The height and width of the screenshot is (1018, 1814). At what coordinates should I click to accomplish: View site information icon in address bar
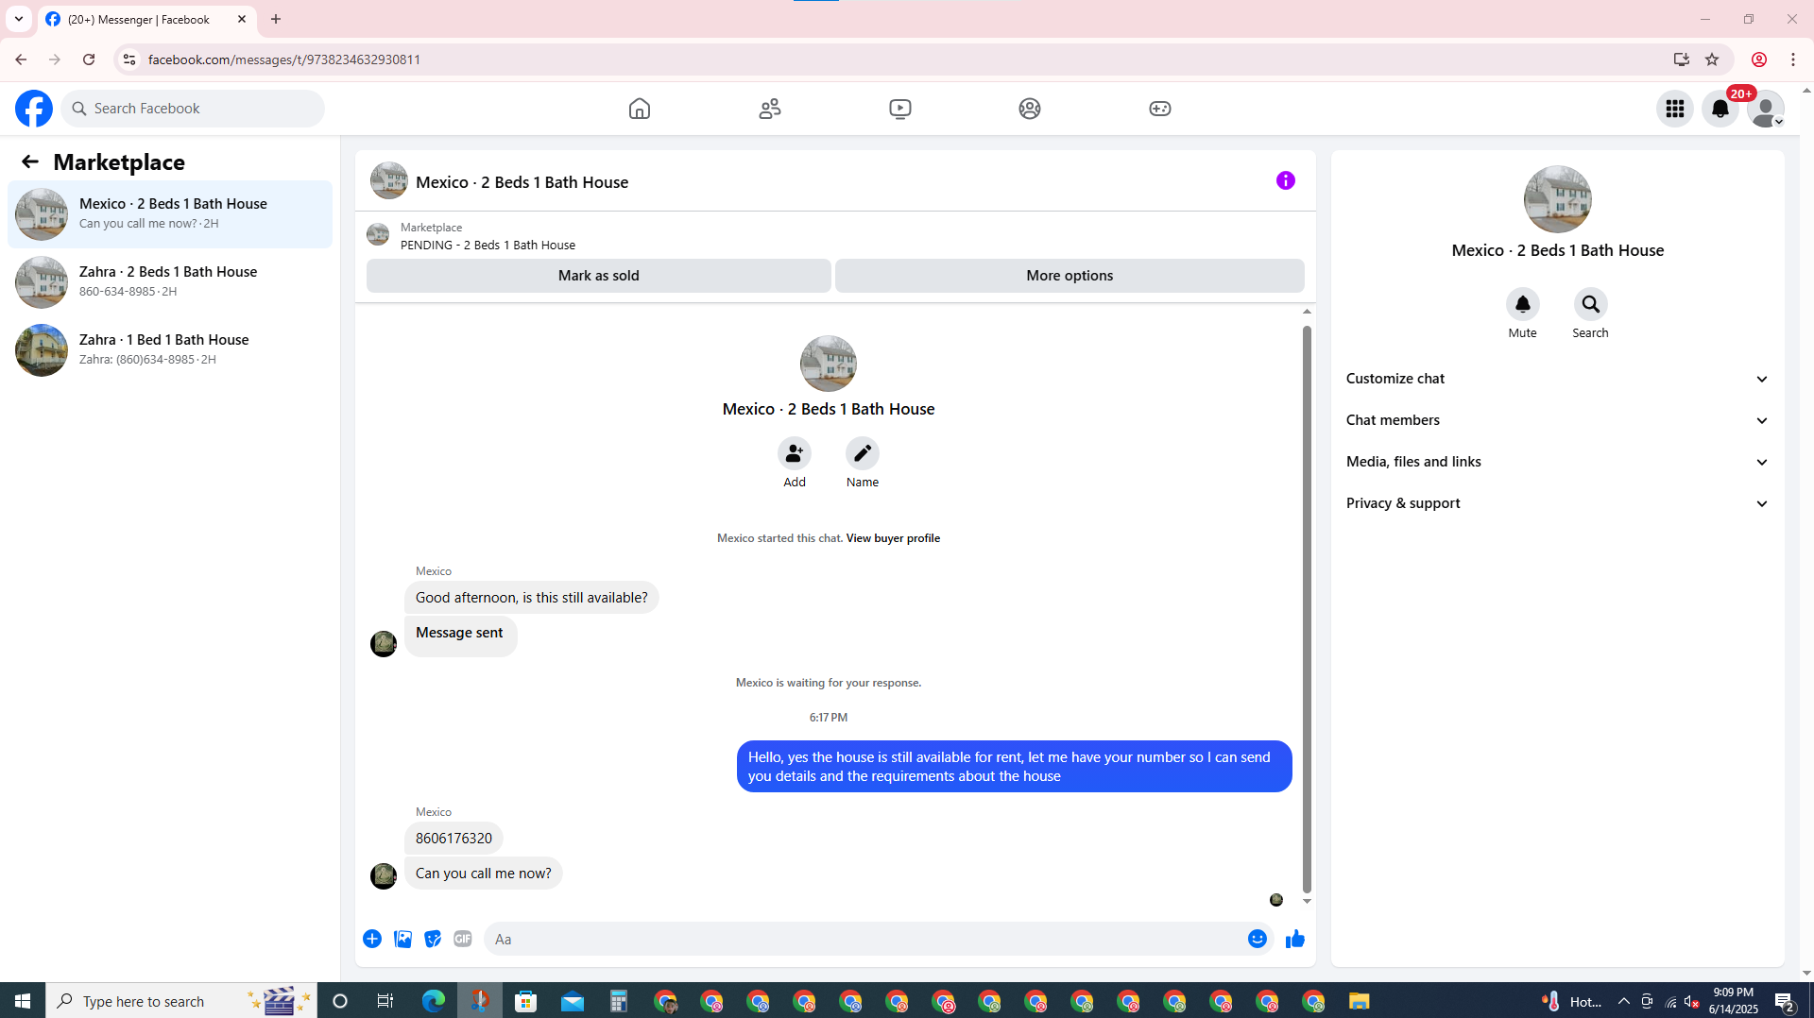tap(129, 59)
